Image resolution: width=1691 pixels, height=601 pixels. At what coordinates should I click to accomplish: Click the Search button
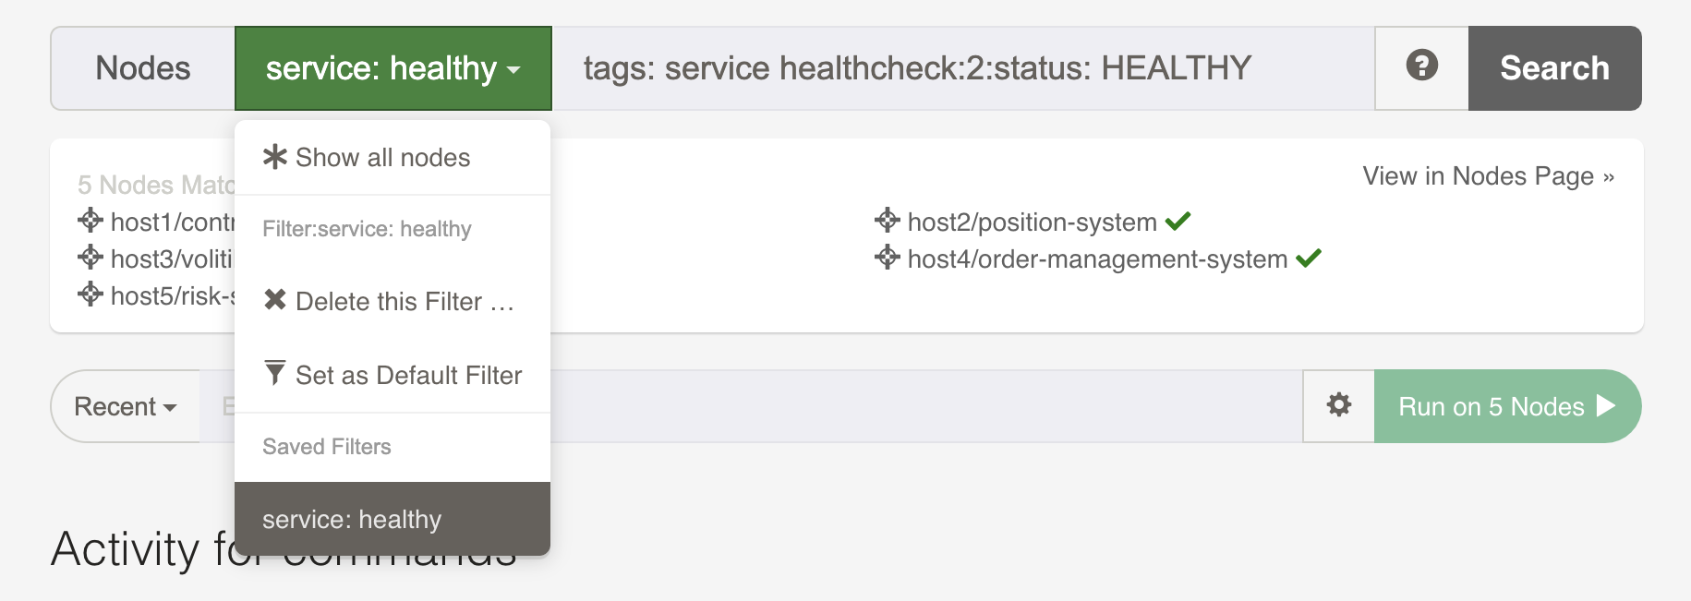pyautogui.click(x=1554, y=68)
